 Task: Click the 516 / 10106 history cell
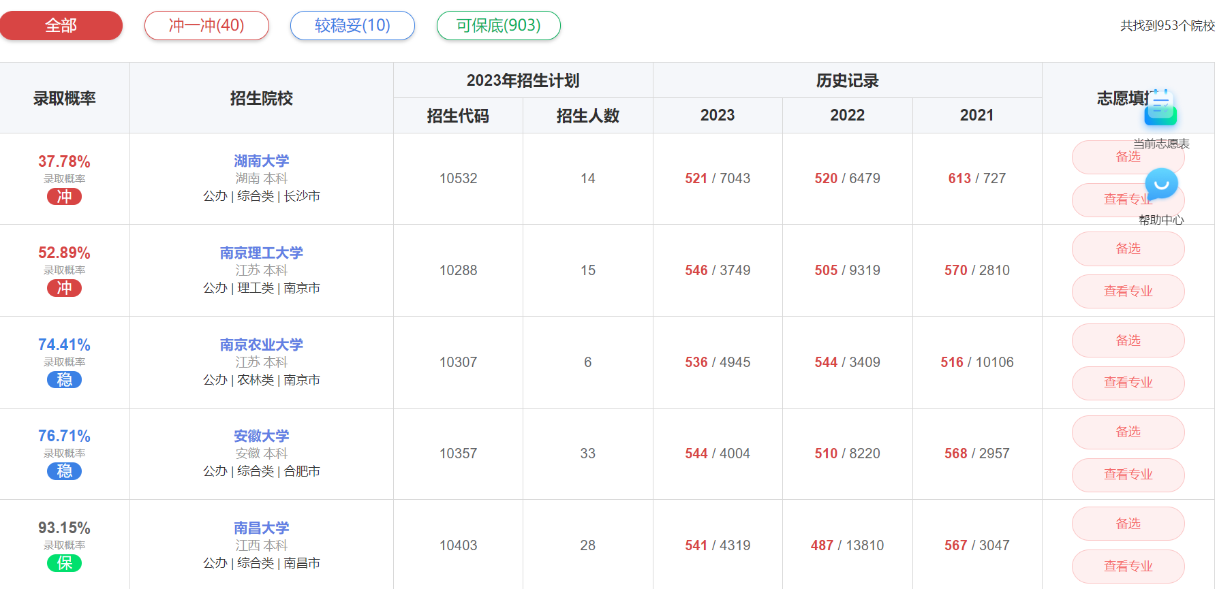pos(976,362)
